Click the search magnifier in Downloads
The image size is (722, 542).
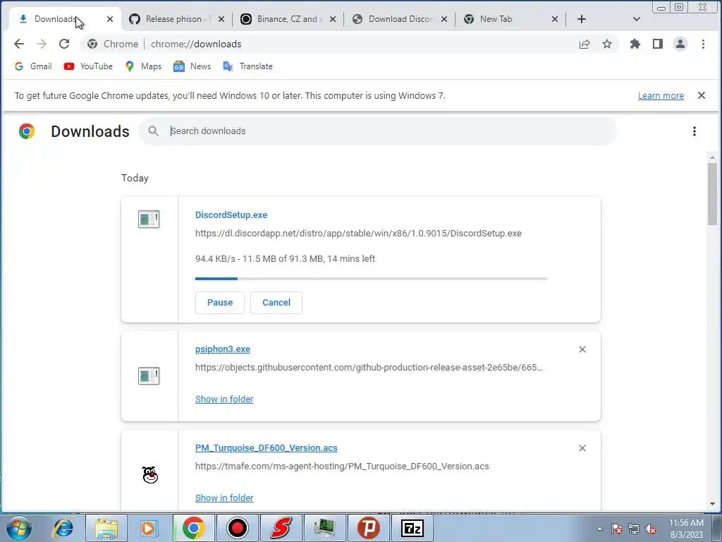(153, 131)
